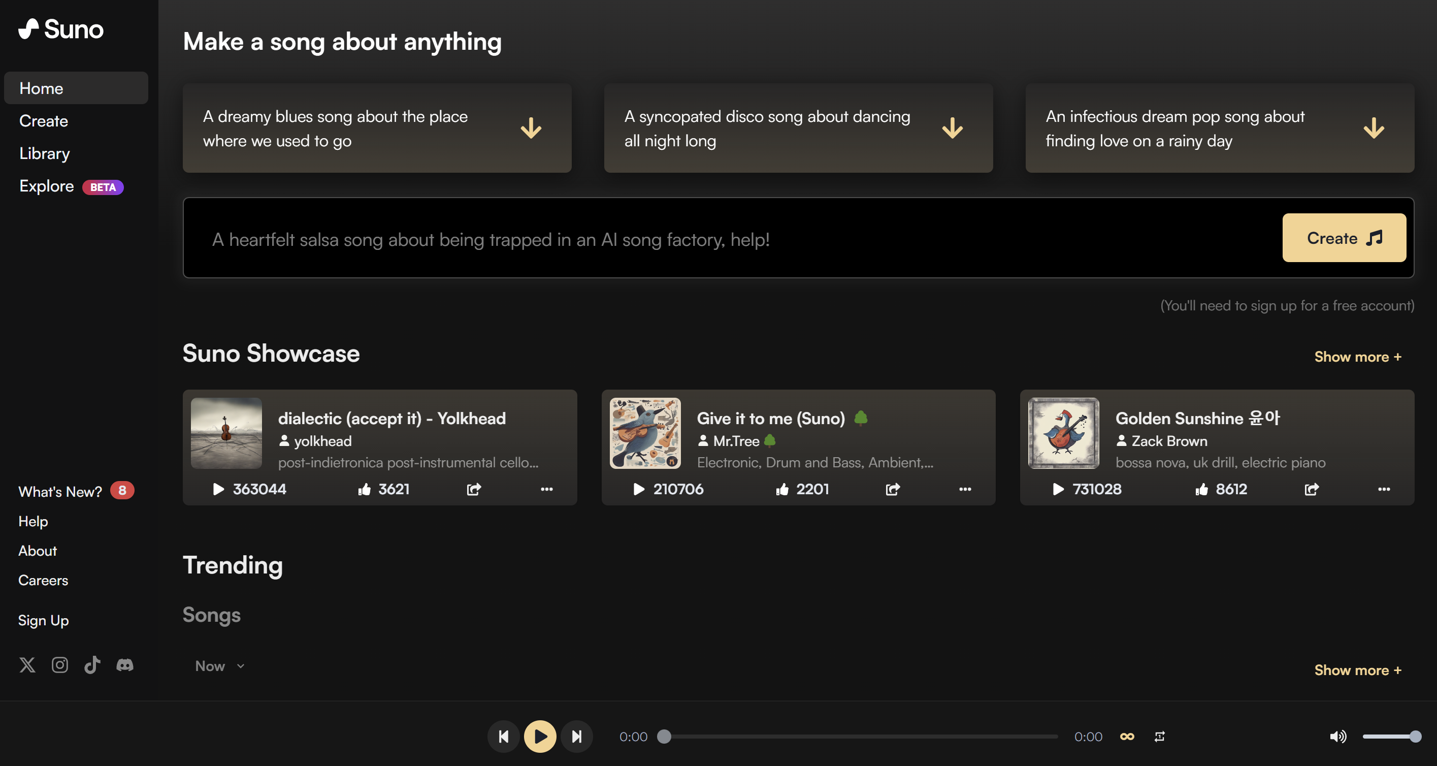1437x766 pixels.
Task: Like the dialectic (accept it) song
Action: [364, 489]
